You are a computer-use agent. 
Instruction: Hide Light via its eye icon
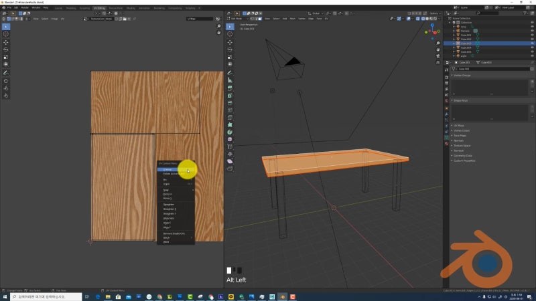[532, 56]
